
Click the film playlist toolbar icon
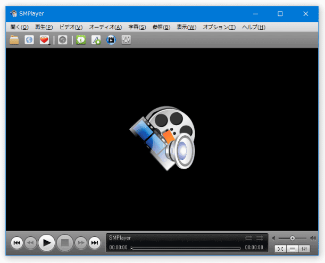click(111, 40)
